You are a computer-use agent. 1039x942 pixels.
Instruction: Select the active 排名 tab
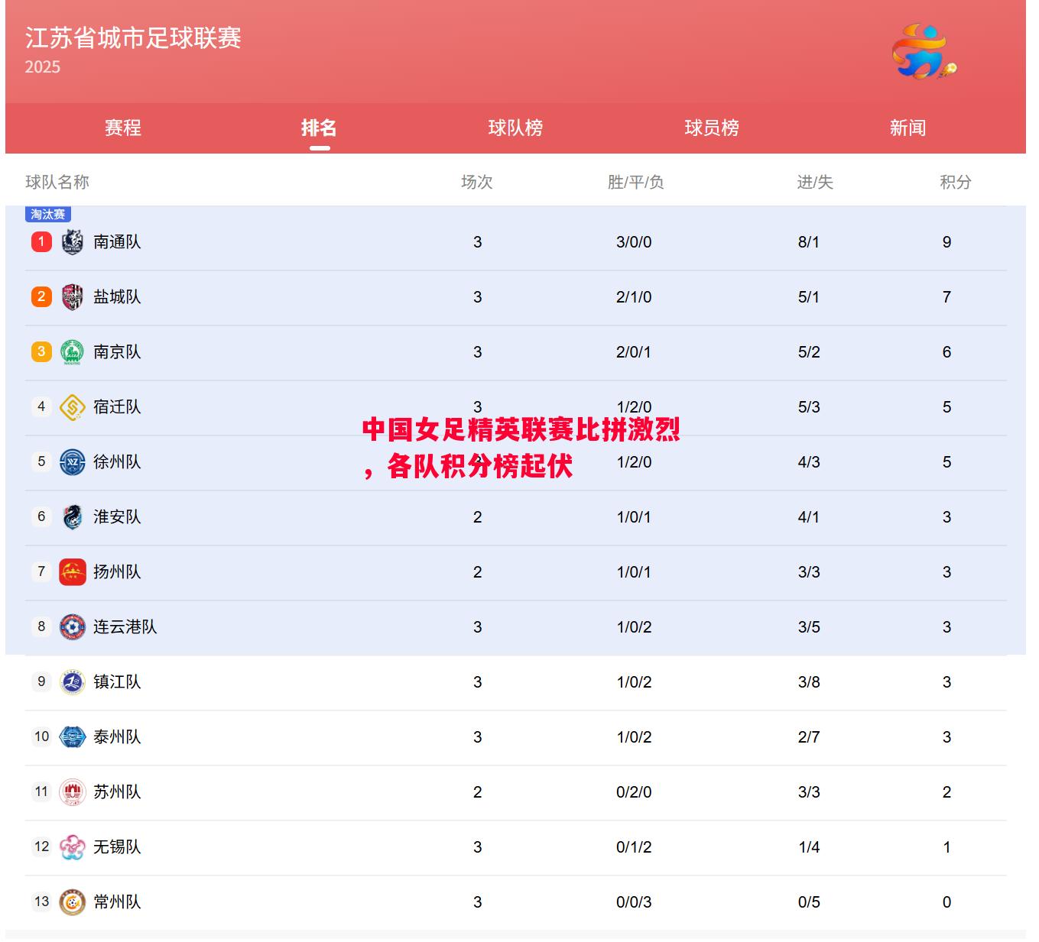tap(319, 128)
